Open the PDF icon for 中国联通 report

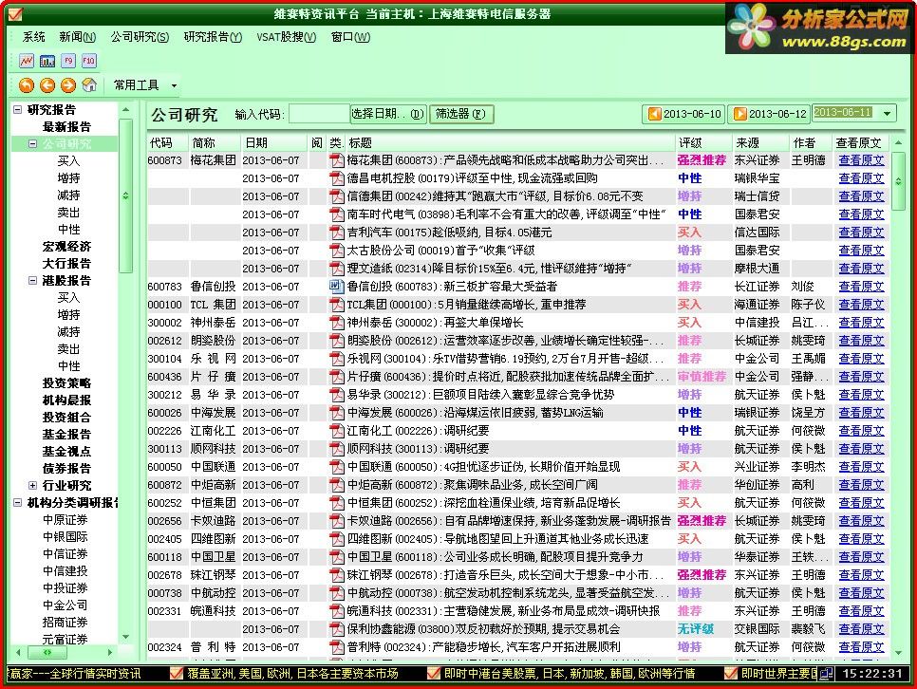tap(337, 467)
